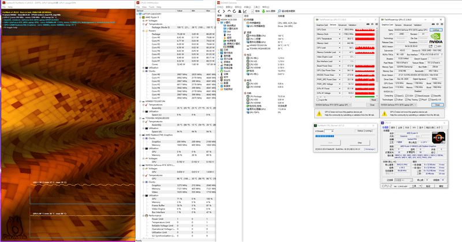Toggle the OpenCL checkbox in GPU-Z
This screenshot has height=242, width=462.
396,96
